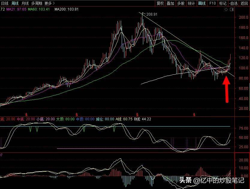This screenshot has width=250, height=189.
Task: Click the diamond icon above the price axis
Action: click(x=226, y=10)
